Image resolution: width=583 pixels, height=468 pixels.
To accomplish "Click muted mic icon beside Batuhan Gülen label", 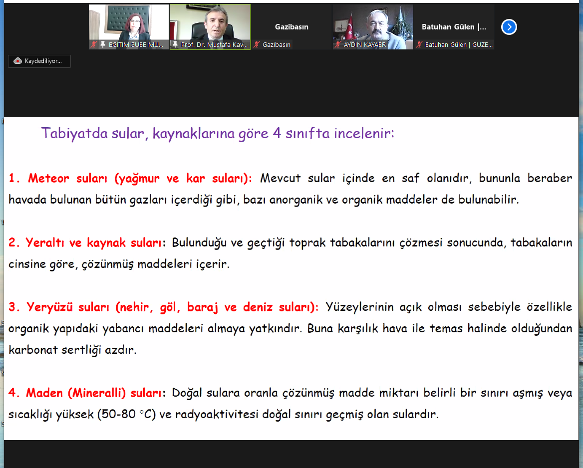I will (x=419, y=44).
